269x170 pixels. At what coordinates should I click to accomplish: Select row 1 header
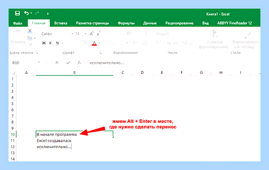click(x=12, y=79)
